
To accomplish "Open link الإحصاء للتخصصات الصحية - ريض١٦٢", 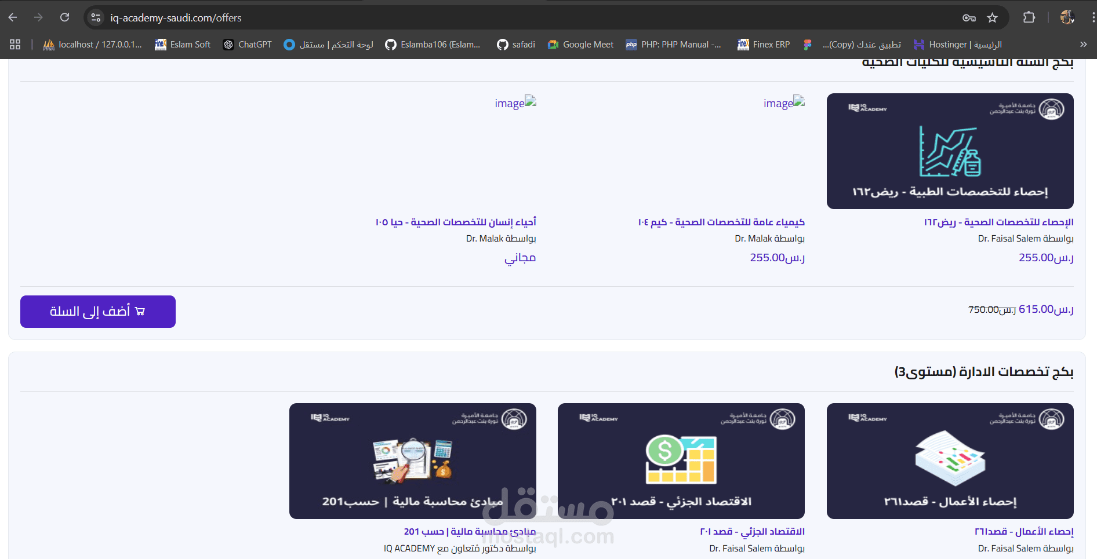I will coord(999,222).
